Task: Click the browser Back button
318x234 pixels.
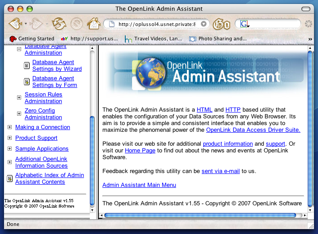Action: 16,23
